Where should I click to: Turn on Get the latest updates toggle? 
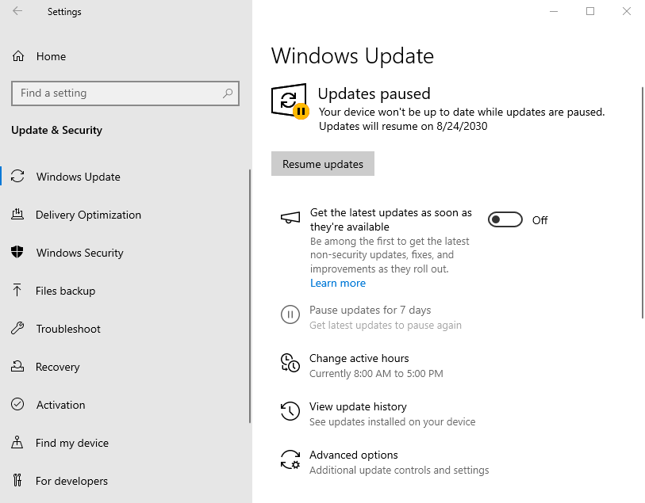coord(505,219)
